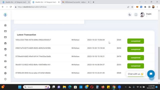Image resolution: width=160 pixels, height=90 pixels.
Task: Click the second card icon below it
Action: [x=5, y=37]
